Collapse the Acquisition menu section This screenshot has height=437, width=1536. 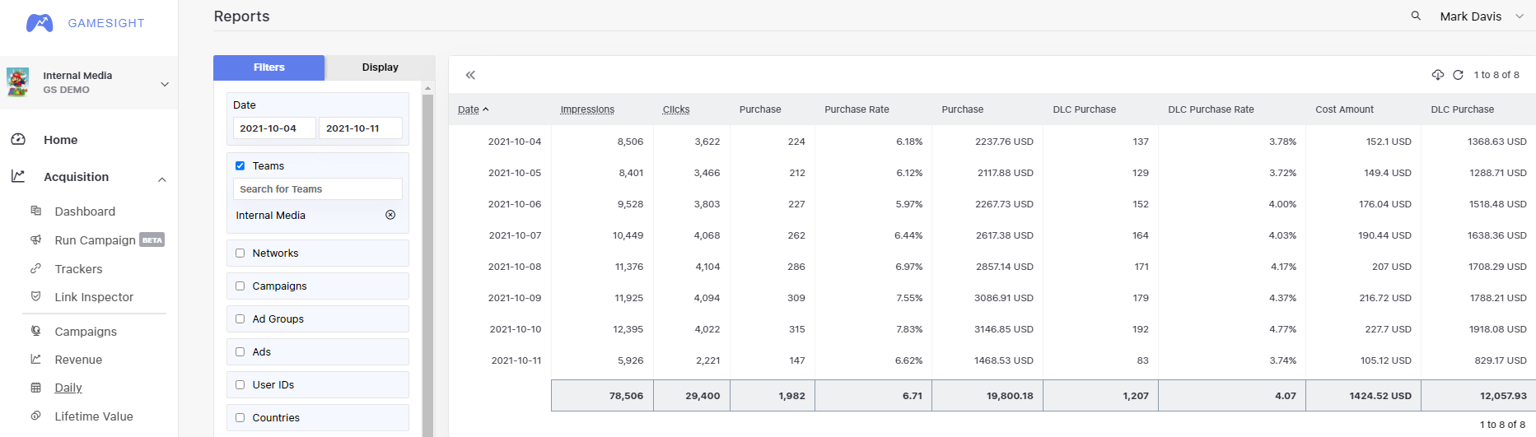click(x=162, y=178)
